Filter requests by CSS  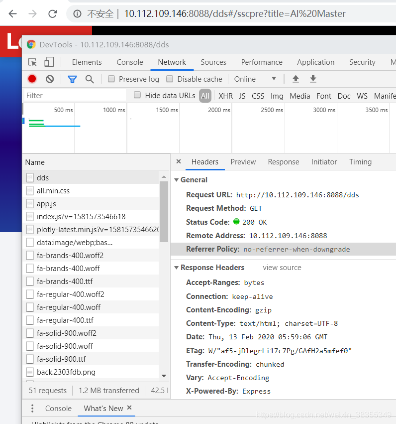coord(258,96)
